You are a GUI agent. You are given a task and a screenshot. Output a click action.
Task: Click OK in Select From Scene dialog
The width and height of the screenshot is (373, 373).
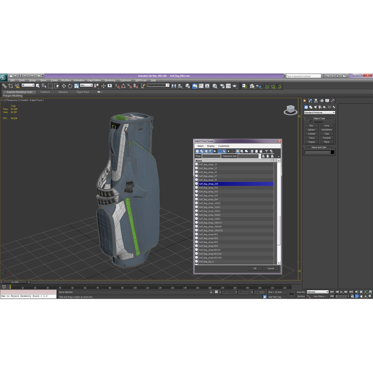tap(255, 268)
